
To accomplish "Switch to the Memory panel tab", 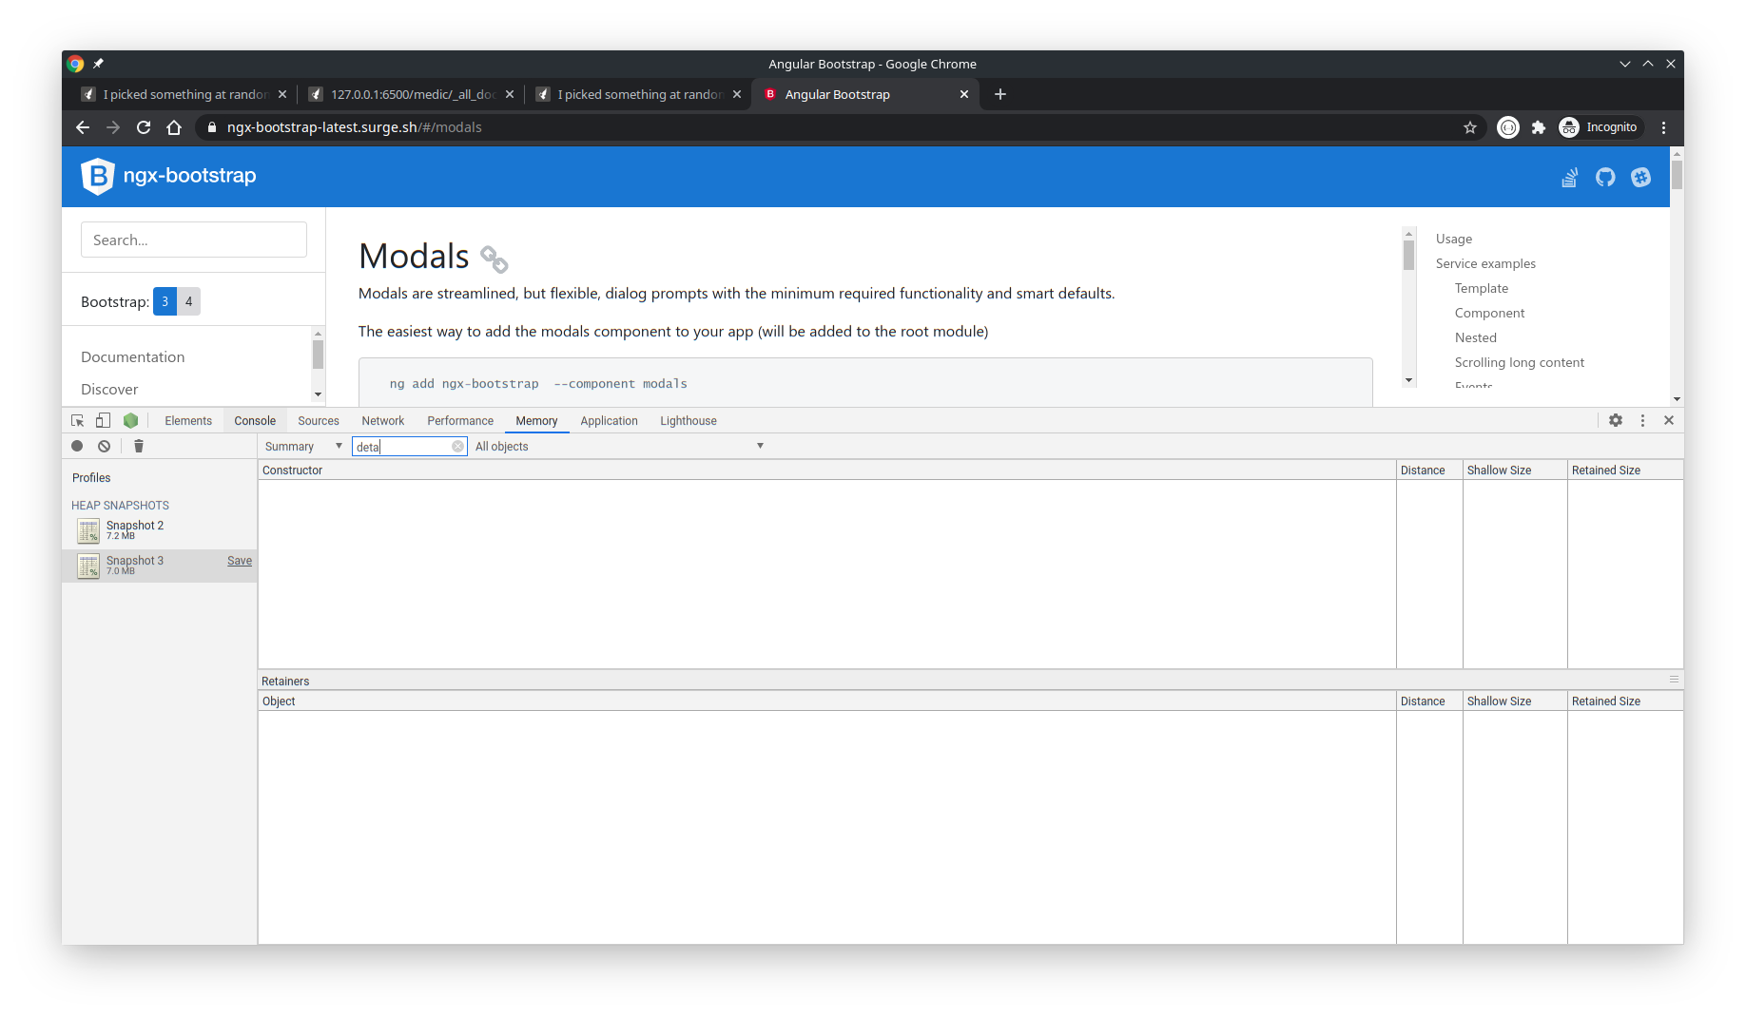I will click(536, 420).
